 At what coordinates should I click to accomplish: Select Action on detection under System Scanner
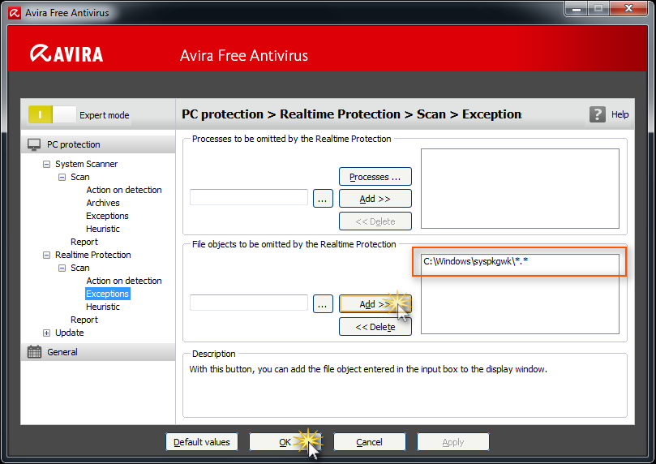pyautogui.click(x=124, y=190)
